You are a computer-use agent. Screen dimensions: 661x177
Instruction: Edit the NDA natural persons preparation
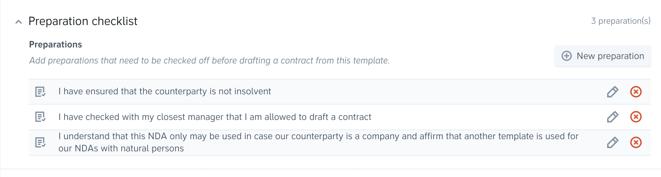tap(612, 142)
